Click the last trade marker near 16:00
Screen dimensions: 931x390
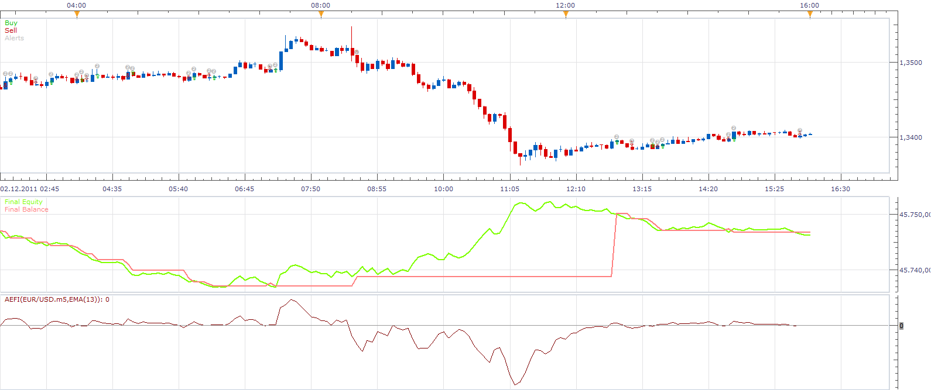(800, 130)
